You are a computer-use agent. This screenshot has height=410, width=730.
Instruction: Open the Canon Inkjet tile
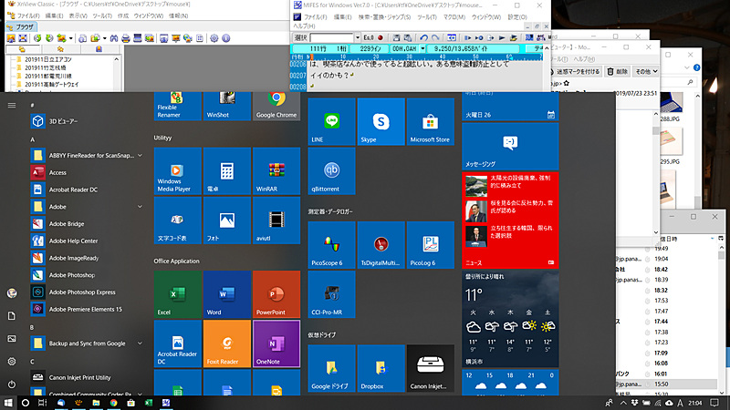430,368
